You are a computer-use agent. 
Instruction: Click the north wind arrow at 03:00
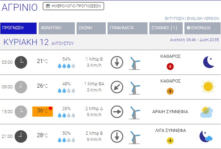point(117,63)
